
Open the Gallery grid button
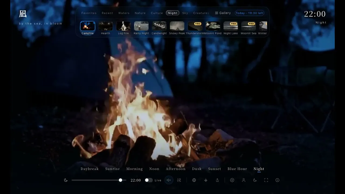point(223,13)
